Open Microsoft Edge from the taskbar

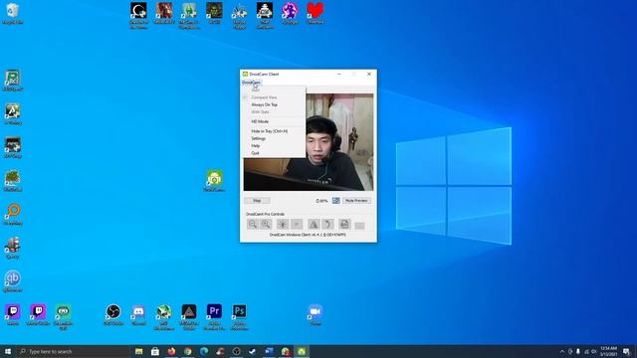[x=204, y=351]
